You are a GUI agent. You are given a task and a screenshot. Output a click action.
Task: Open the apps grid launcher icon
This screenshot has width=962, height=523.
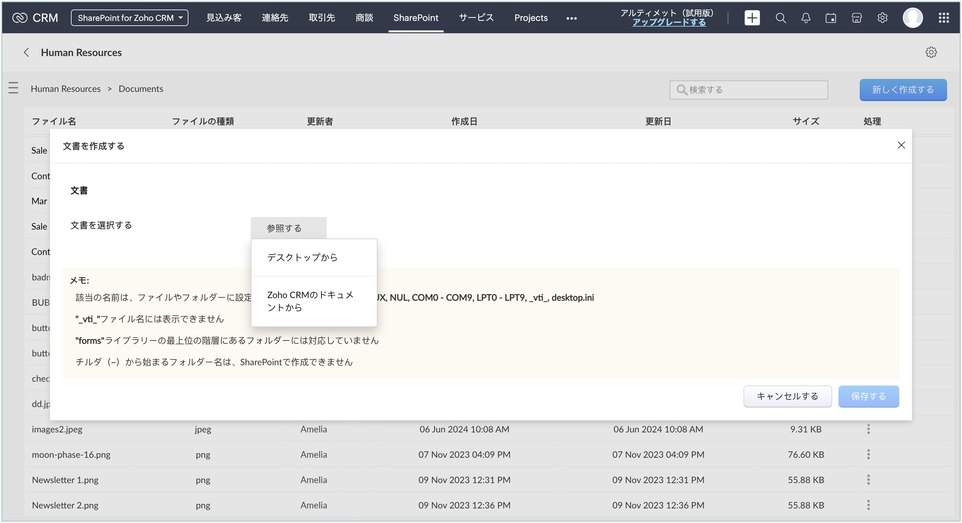944,17
